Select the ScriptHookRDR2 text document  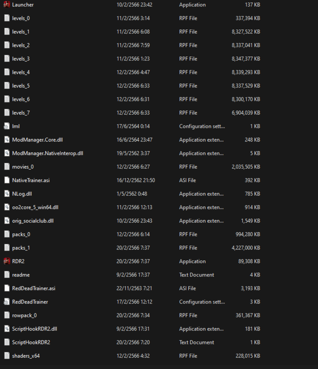click(x=31, y=342)
